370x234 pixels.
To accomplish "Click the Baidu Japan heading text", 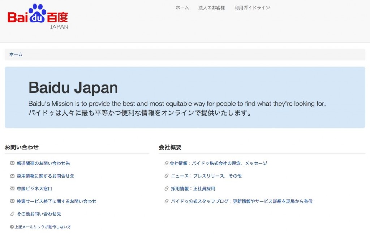I will click(73, 88).
